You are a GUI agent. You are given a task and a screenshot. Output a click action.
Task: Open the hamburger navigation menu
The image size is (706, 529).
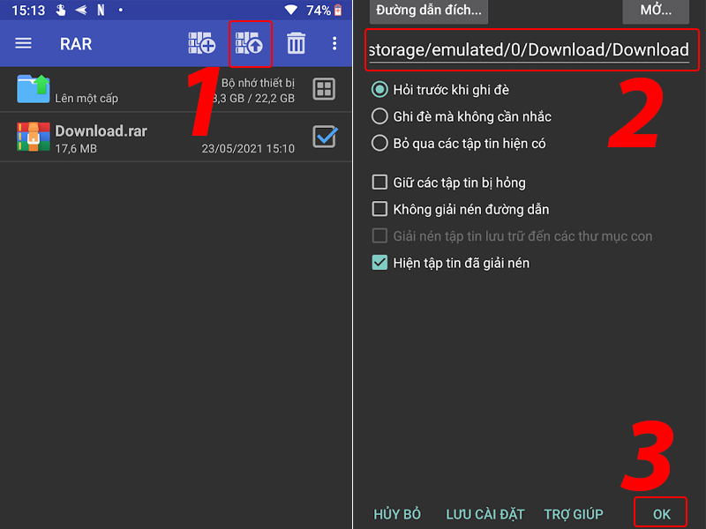click(x=24, y=43)
